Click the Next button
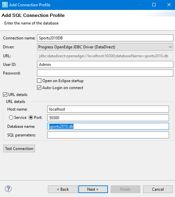 (93, 189)
